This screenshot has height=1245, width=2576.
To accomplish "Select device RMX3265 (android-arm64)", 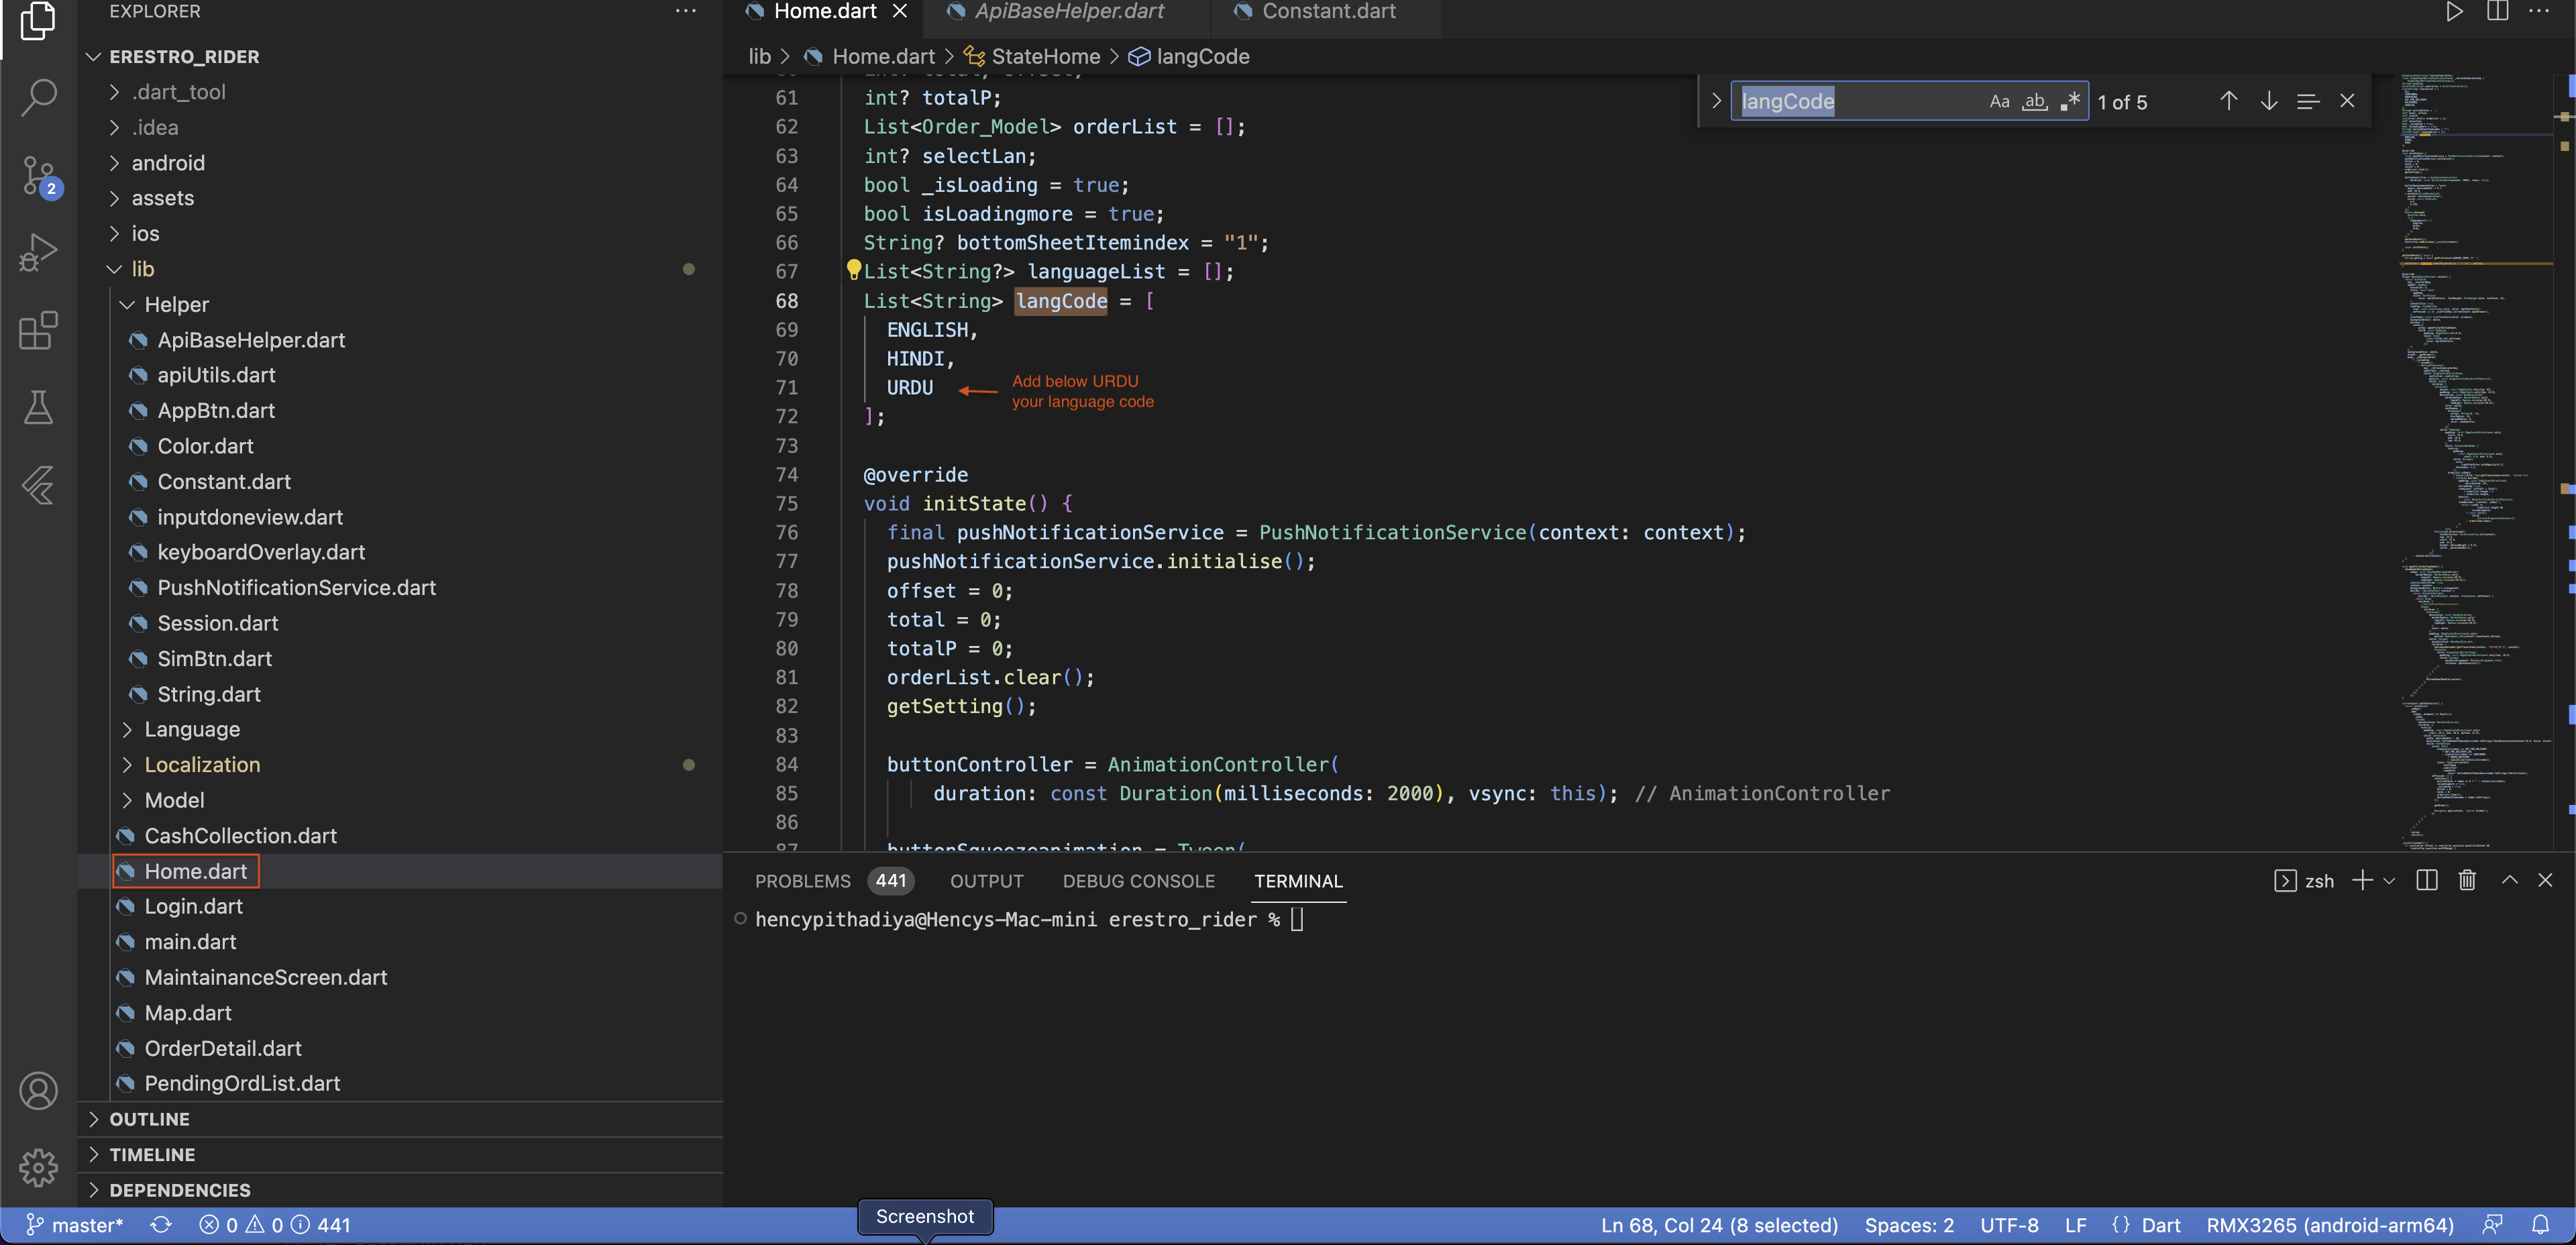I will pos(2329,1225).
